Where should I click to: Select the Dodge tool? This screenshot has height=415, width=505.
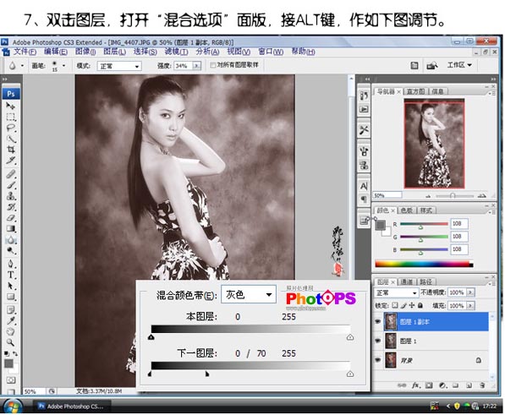tap(11, 251)
